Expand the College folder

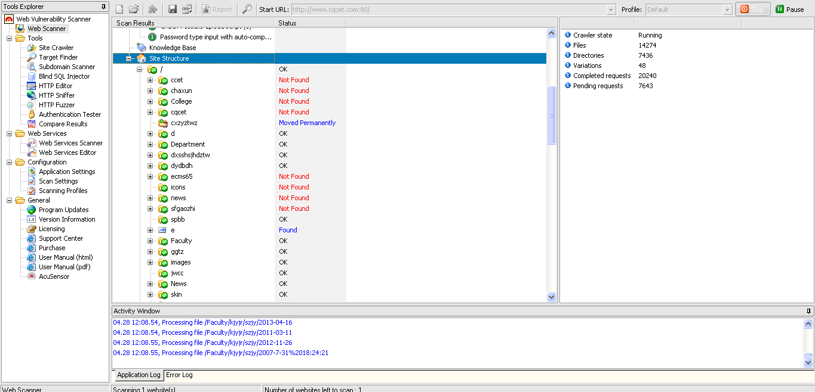tap(150, 101)
